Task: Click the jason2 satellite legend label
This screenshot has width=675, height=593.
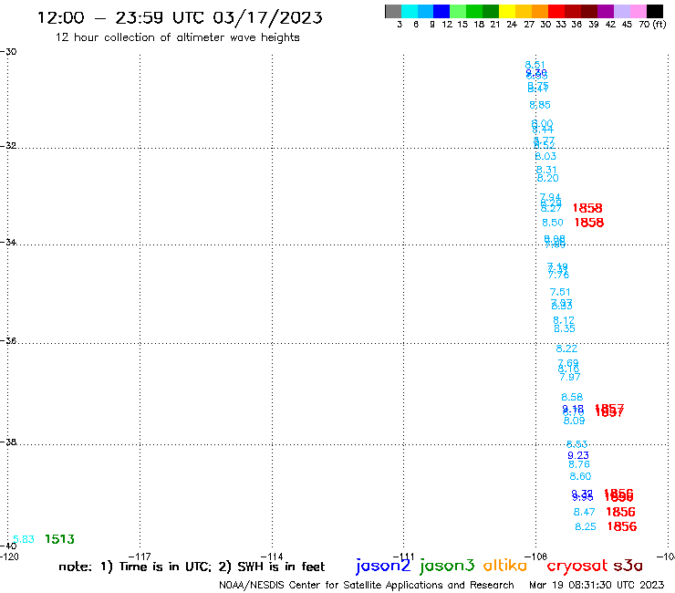Action: (383, 566)
